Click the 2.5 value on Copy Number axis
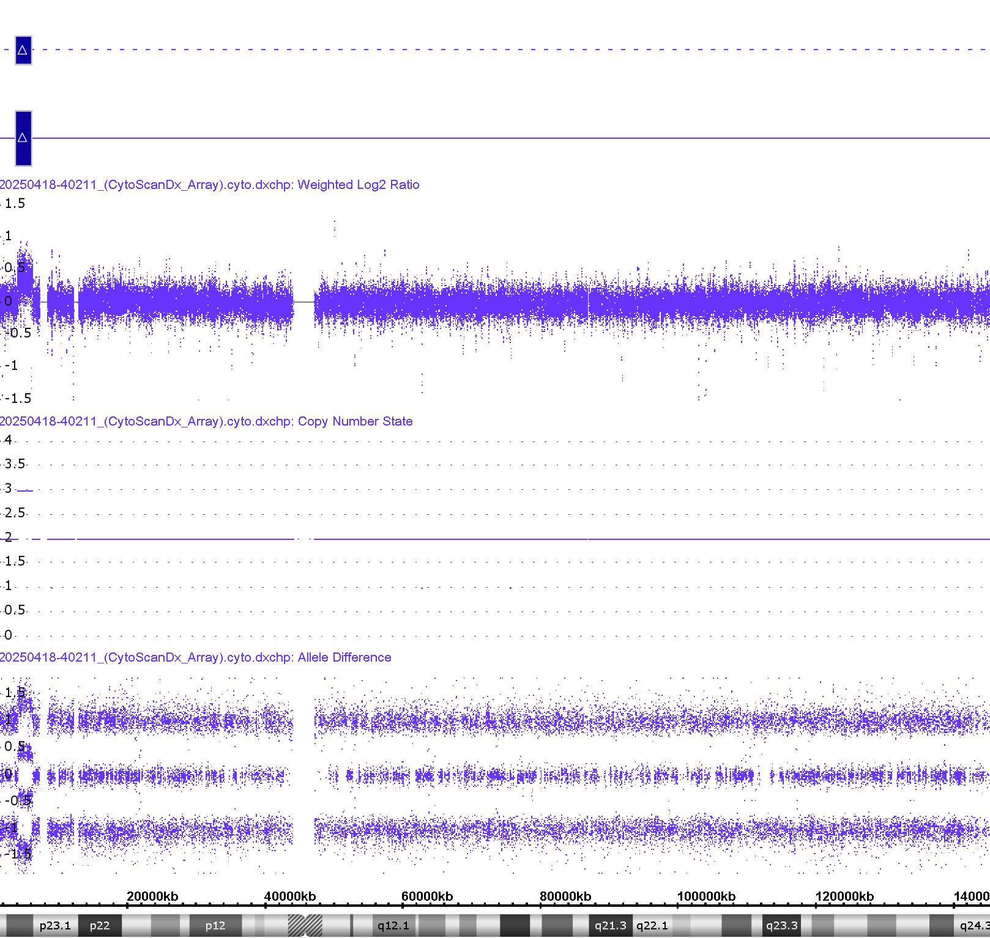990x938 pixels. point(15,513)
